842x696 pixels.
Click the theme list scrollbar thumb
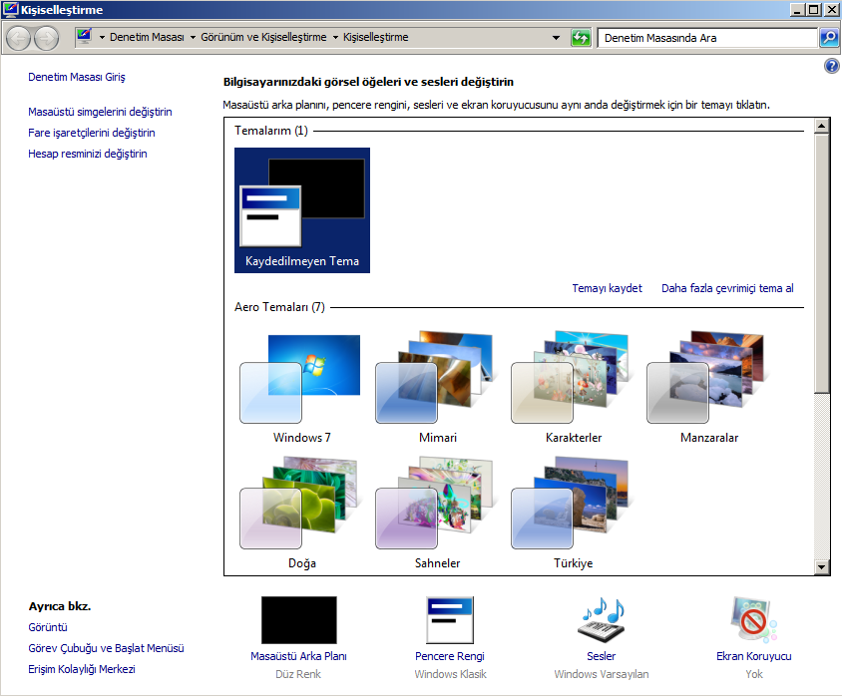click(822, 263)
